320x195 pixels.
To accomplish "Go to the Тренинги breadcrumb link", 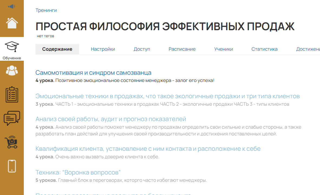I will pos(46,10).
